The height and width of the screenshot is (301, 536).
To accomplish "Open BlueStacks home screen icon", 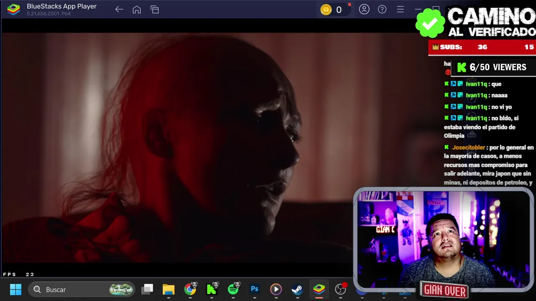I will coord(137,10).
